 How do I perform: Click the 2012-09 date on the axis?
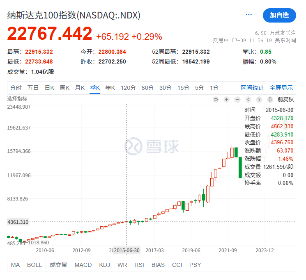pyautogui.click(x=81, y=250)
